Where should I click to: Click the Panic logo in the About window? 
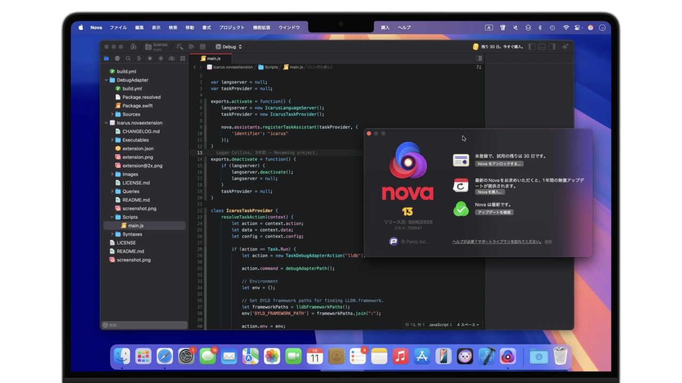[x=393, y=241]
